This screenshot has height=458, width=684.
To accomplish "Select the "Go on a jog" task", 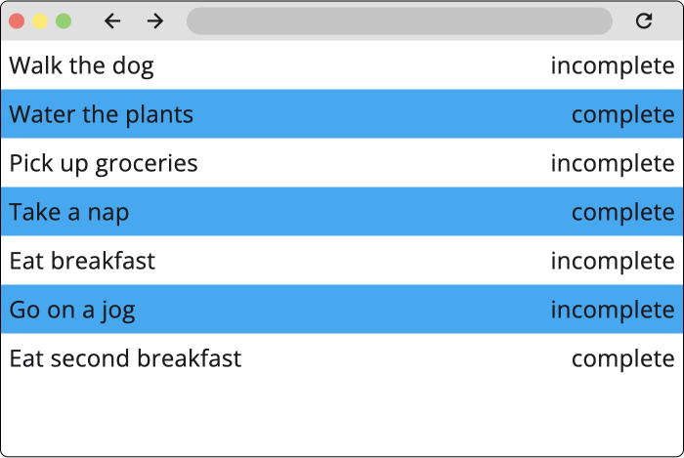I will (x=72, y=310).
